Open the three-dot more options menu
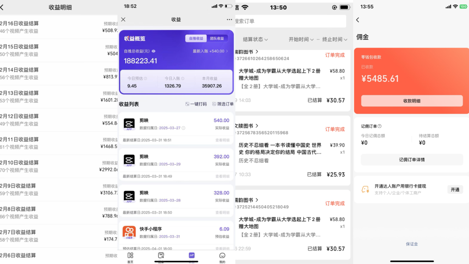Image resolution: width=469 pixels, height=264 pixels. coord(229,20)
